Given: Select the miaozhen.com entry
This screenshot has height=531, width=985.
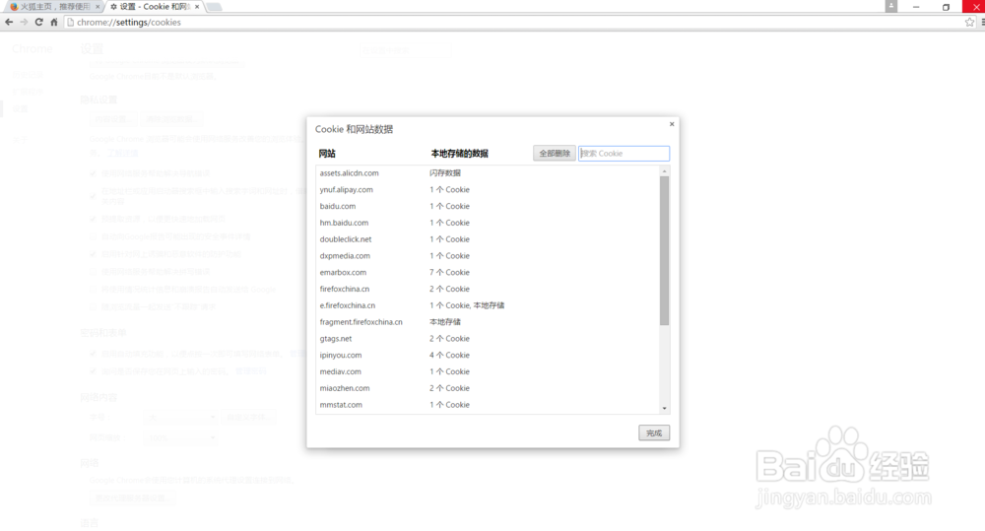Looking at the screenshot, I should click(488, 388).
